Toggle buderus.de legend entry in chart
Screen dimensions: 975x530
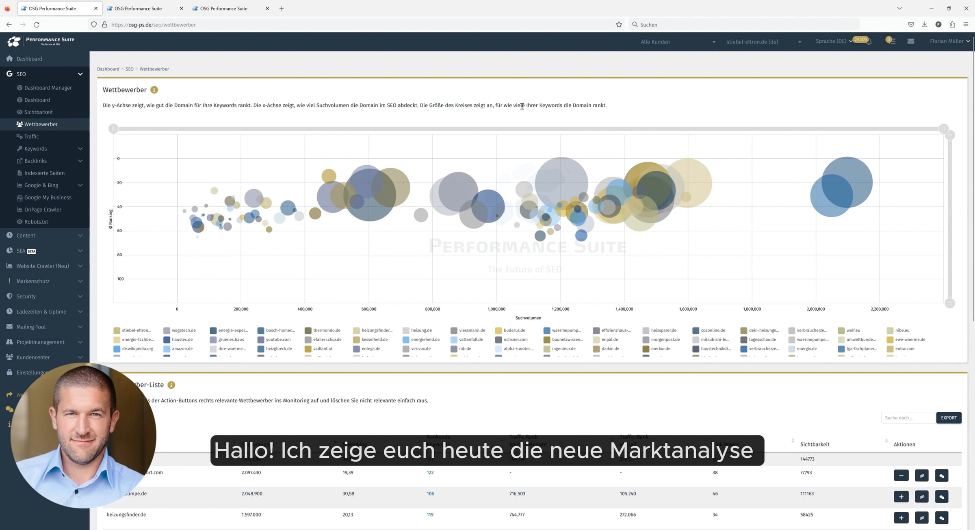click(510, 331)
